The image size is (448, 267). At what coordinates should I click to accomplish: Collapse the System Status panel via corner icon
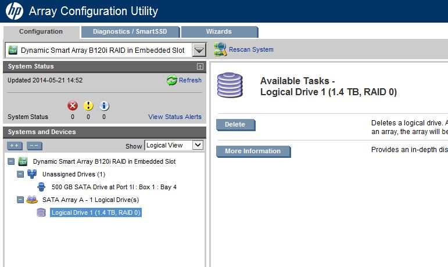[200, 67]
